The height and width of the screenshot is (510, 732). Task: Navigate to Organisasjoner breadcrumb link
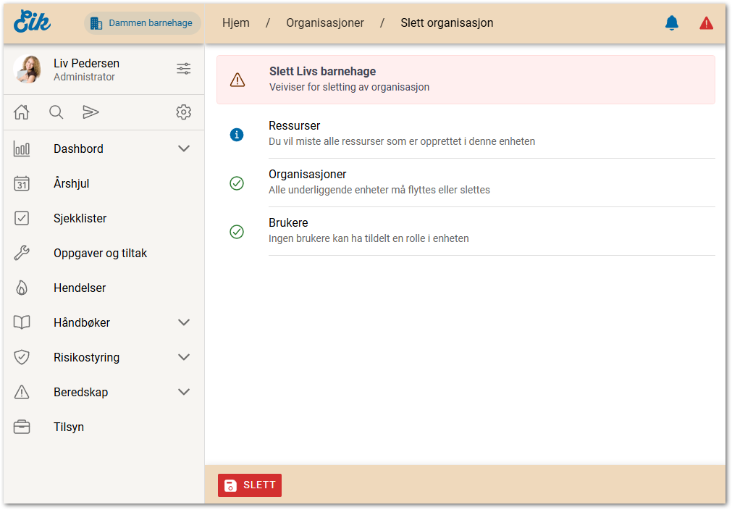(x=325, y=23)
